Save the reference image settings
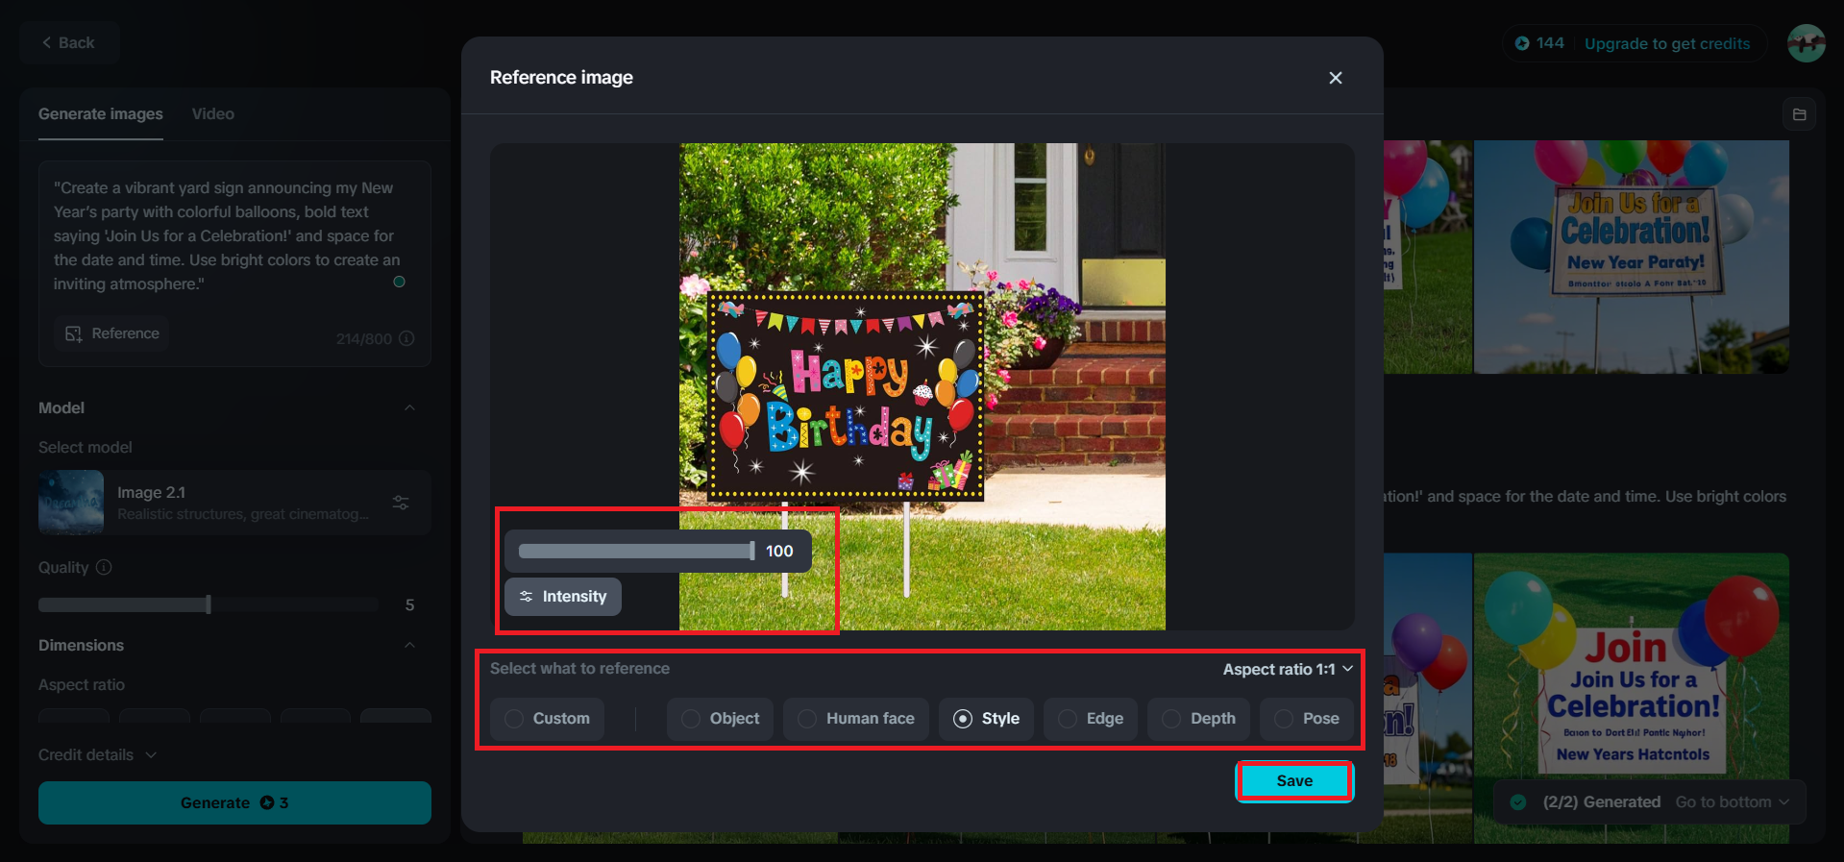 point(1294,781)
